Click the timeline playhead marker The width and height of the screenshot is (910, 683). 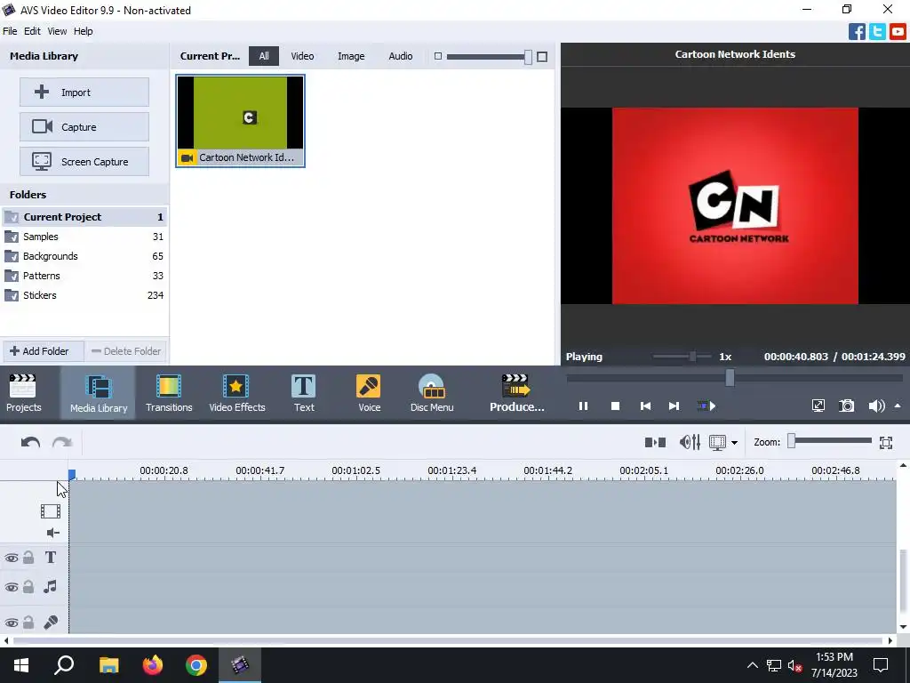click(72, 475)
